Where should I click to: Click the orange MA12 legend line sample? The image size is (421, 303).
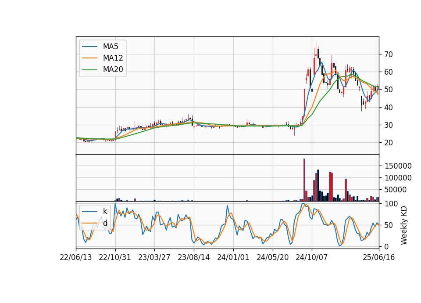click(89, 58)
